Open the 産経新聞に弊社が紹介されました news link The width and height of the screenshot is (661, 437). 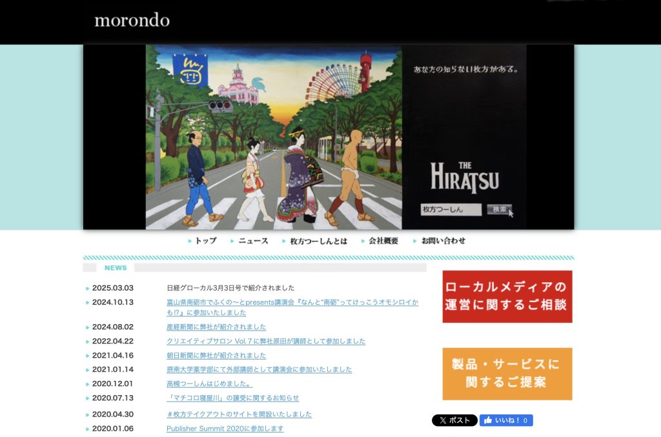click(216, 327)
